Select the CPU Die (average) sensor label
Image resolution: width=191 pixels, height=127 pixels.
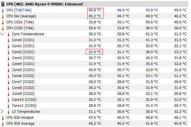point(21,16)
